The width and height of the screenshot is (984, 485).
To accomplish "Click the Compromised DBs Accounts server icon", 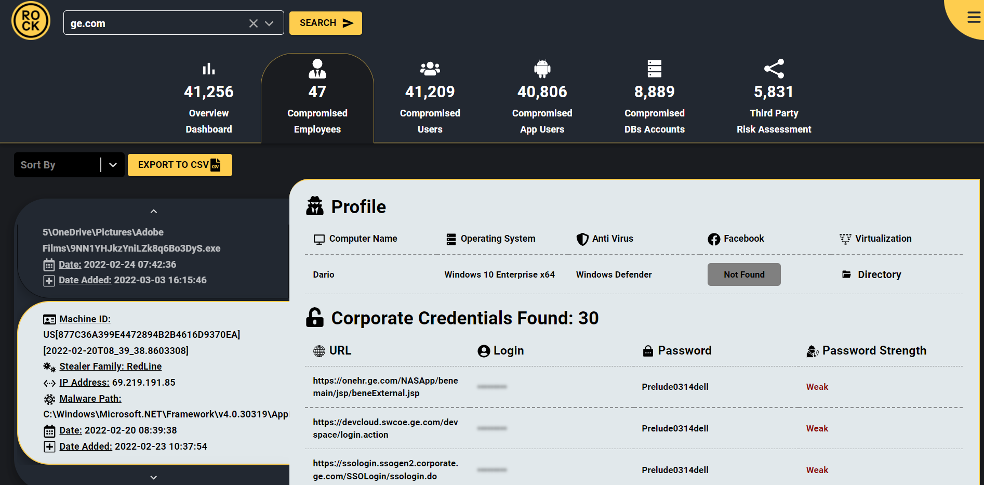I will pos(654,69).
